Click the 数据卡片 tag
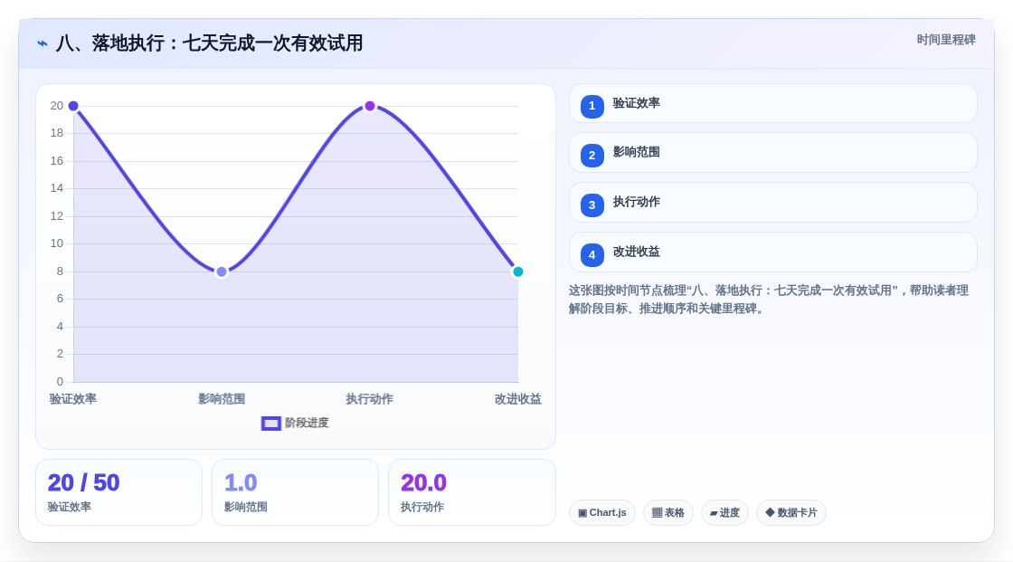The image size is (1013, 562). (x=791, y=513)
